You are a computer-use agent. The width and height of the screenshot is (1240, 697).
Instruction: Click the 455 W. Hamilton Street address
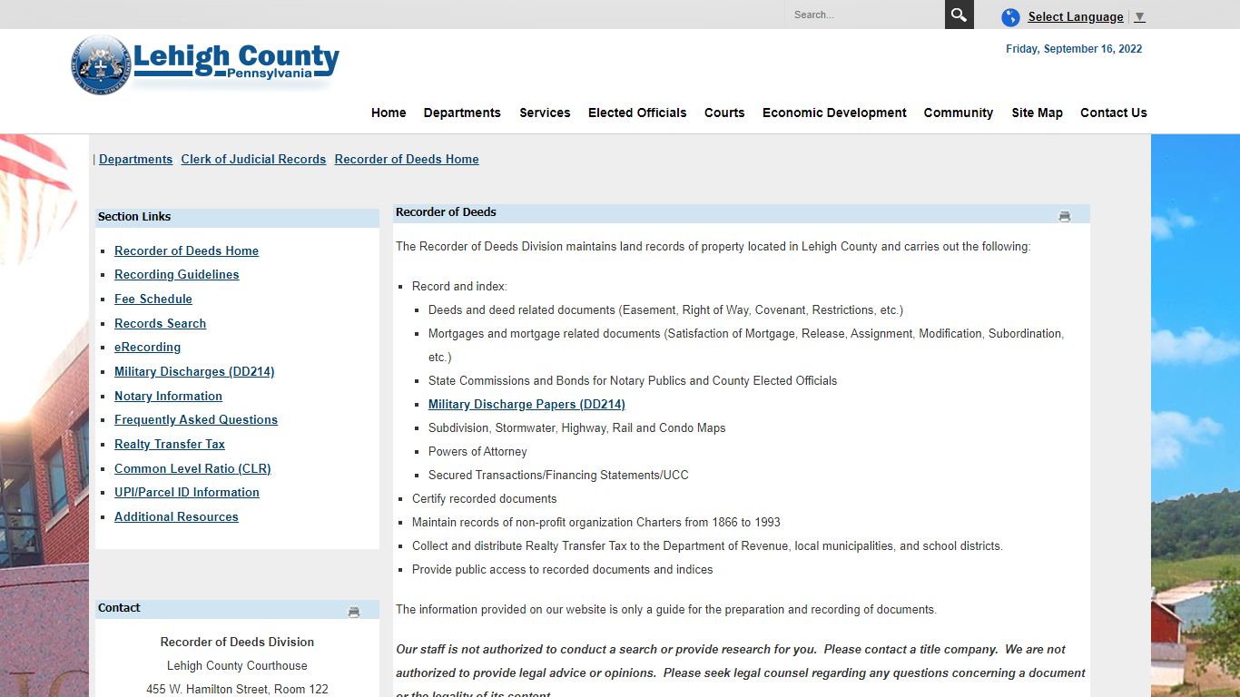point(237,689)
